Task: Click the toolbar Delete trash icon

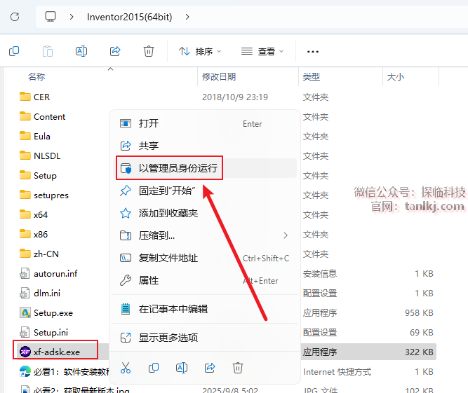Action: click(x=149, y=51)
